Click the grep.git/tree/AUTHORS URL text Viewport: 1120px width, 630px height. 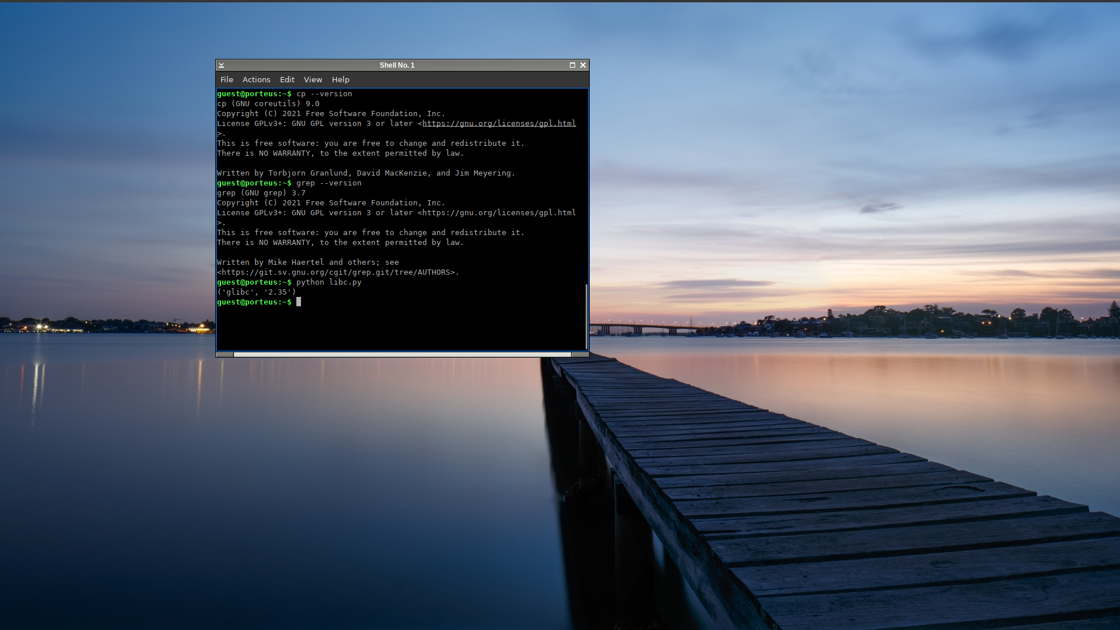pos(338,272)
